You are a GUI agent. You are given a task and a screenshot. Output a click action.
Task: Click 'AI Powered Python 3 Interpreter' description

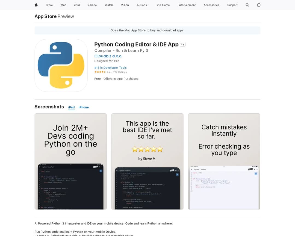point(104,223)
